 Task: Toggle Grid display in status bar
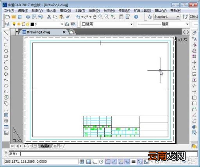(x=89, y=162)
